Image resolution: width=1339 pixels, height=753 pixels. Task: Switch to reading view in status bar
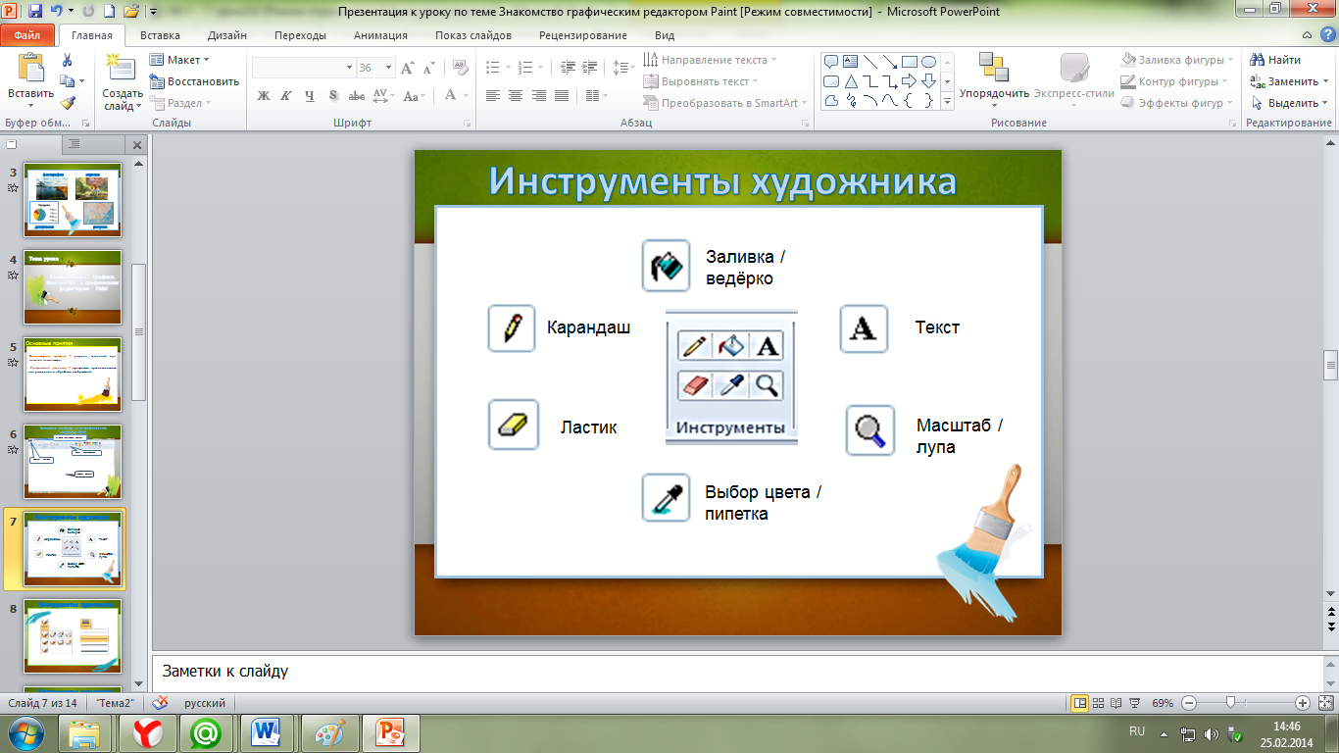click(1116, 703)
